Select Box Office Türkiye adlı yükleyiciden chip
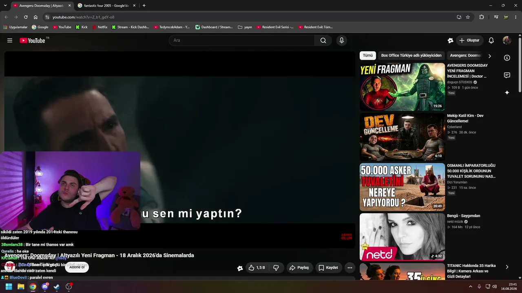522x293 pixels. click(411, 56)
